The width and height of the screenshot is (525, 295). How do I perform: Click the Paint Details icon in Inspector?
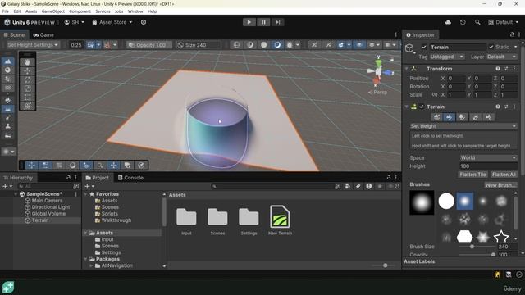coord(476,117)
